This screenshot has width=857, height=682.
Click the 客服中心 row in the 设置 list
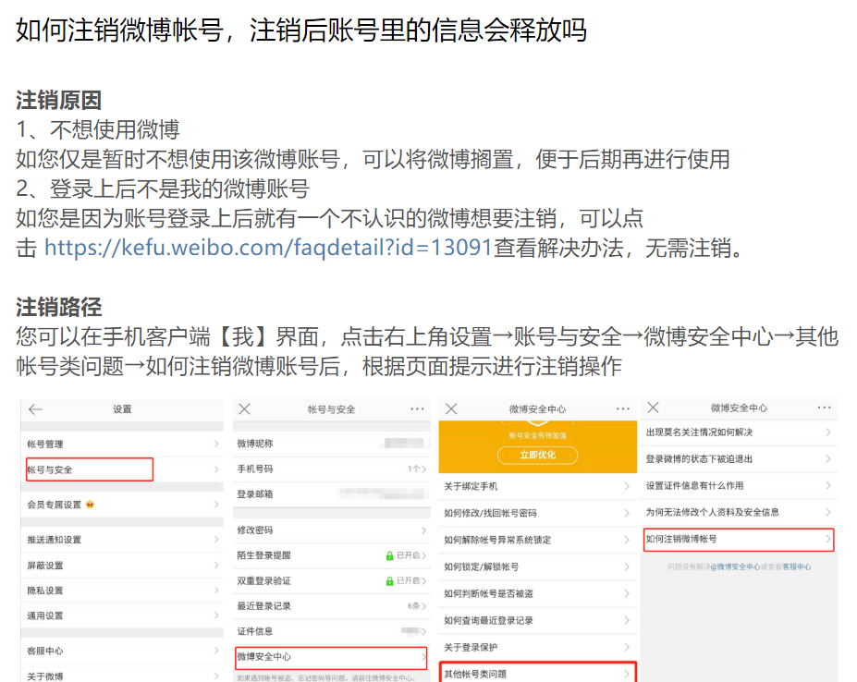coord(122,651)
